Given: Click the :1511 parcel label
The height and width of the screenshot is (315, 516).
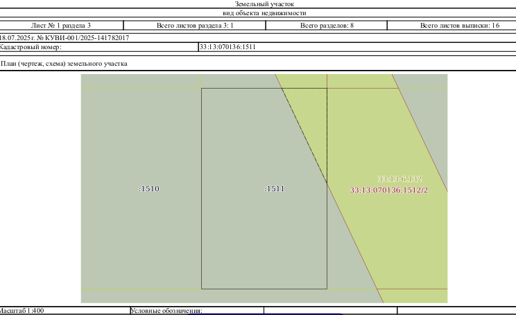Looking at the screenshot, I should click(x=274, y=189).
